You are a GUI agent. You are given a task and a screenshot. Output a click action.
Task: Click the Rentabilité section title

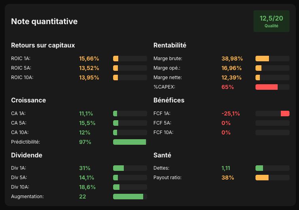(x=170, y=45)
